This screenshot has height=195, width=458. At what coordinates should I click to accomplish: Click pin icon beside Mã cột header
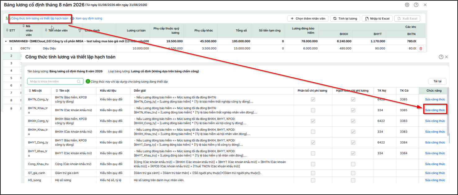(x=30, y=91)
